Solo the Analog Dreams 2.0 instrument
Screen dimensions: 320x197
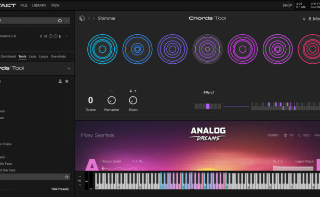pos(41,36)
